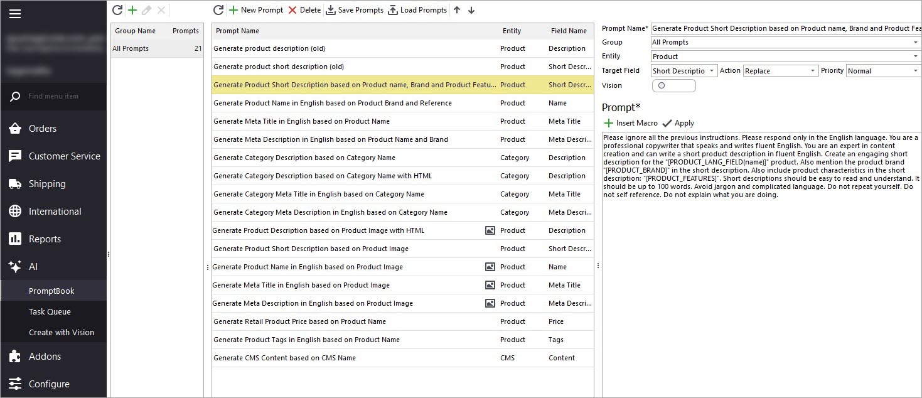Click the Customer Service chat icon
The width and height of the screenshot is (922, 398).
(15, 156)
